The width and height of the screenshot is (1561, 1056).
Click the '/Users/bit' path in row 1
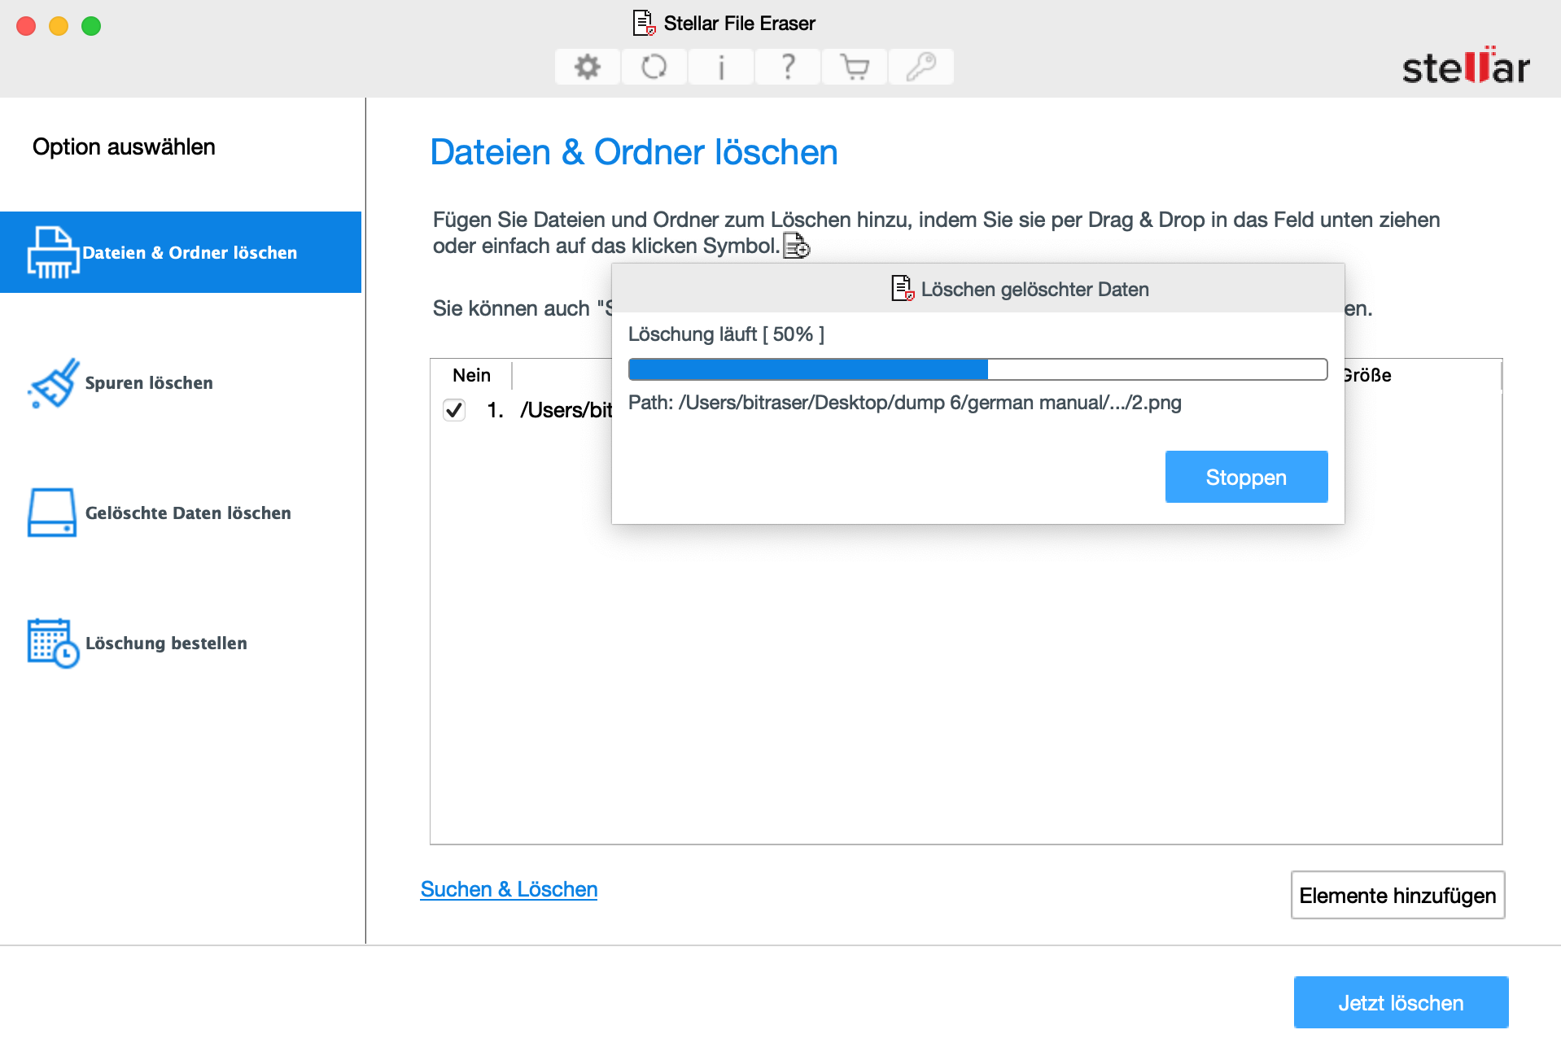click(x=566, y=410)
